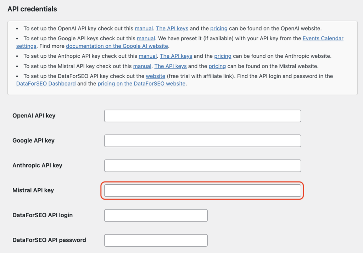Open documentation on the Google AI website
363x253 pixels.
117,46
